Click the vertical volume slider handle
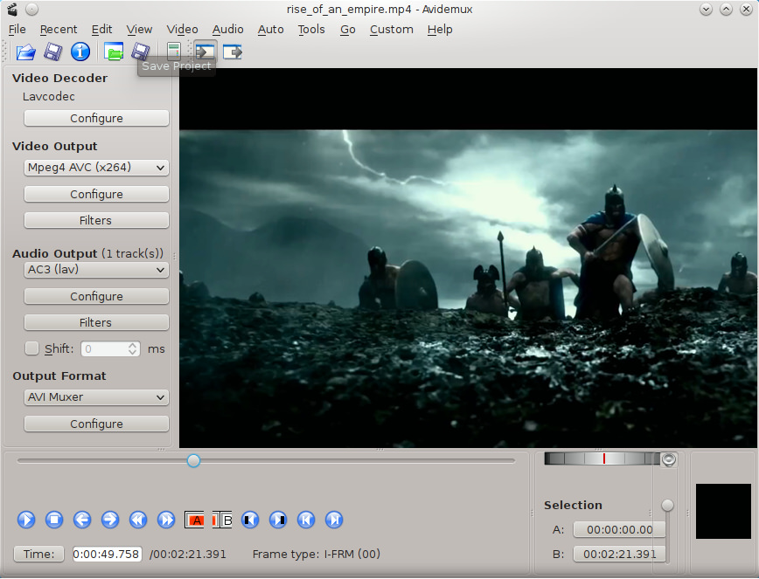759x579 pixels. (x=667, y=505)
